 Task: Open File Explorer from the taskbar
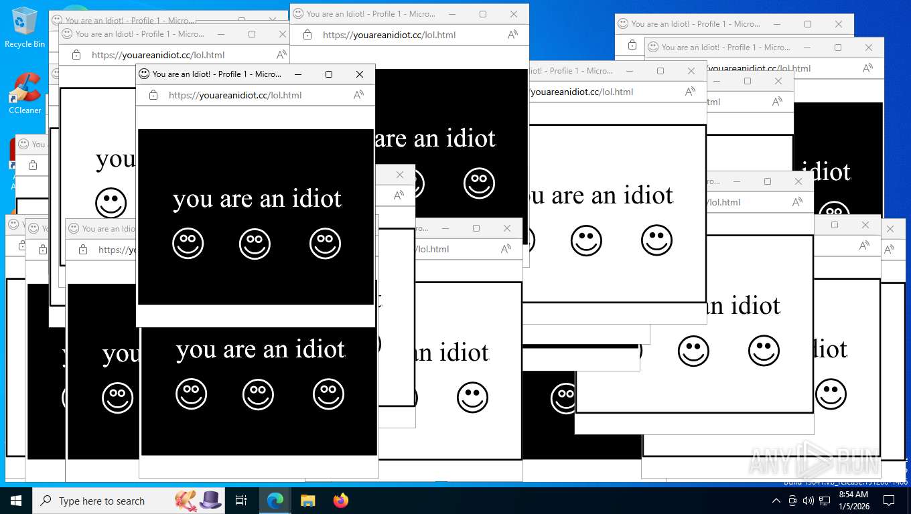[x=307, y=501]
